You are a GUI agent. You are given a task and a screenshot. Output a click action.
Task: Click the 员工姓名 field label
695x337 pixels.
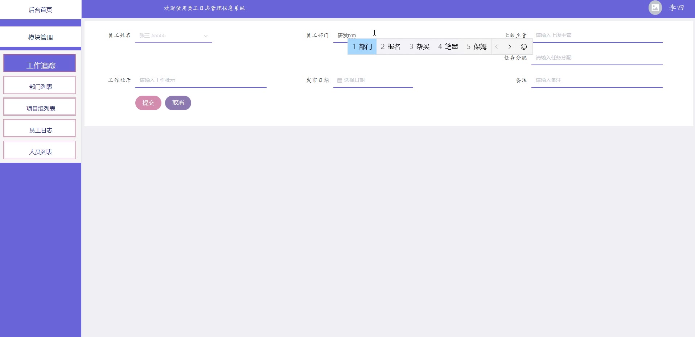tap(119, 36)
